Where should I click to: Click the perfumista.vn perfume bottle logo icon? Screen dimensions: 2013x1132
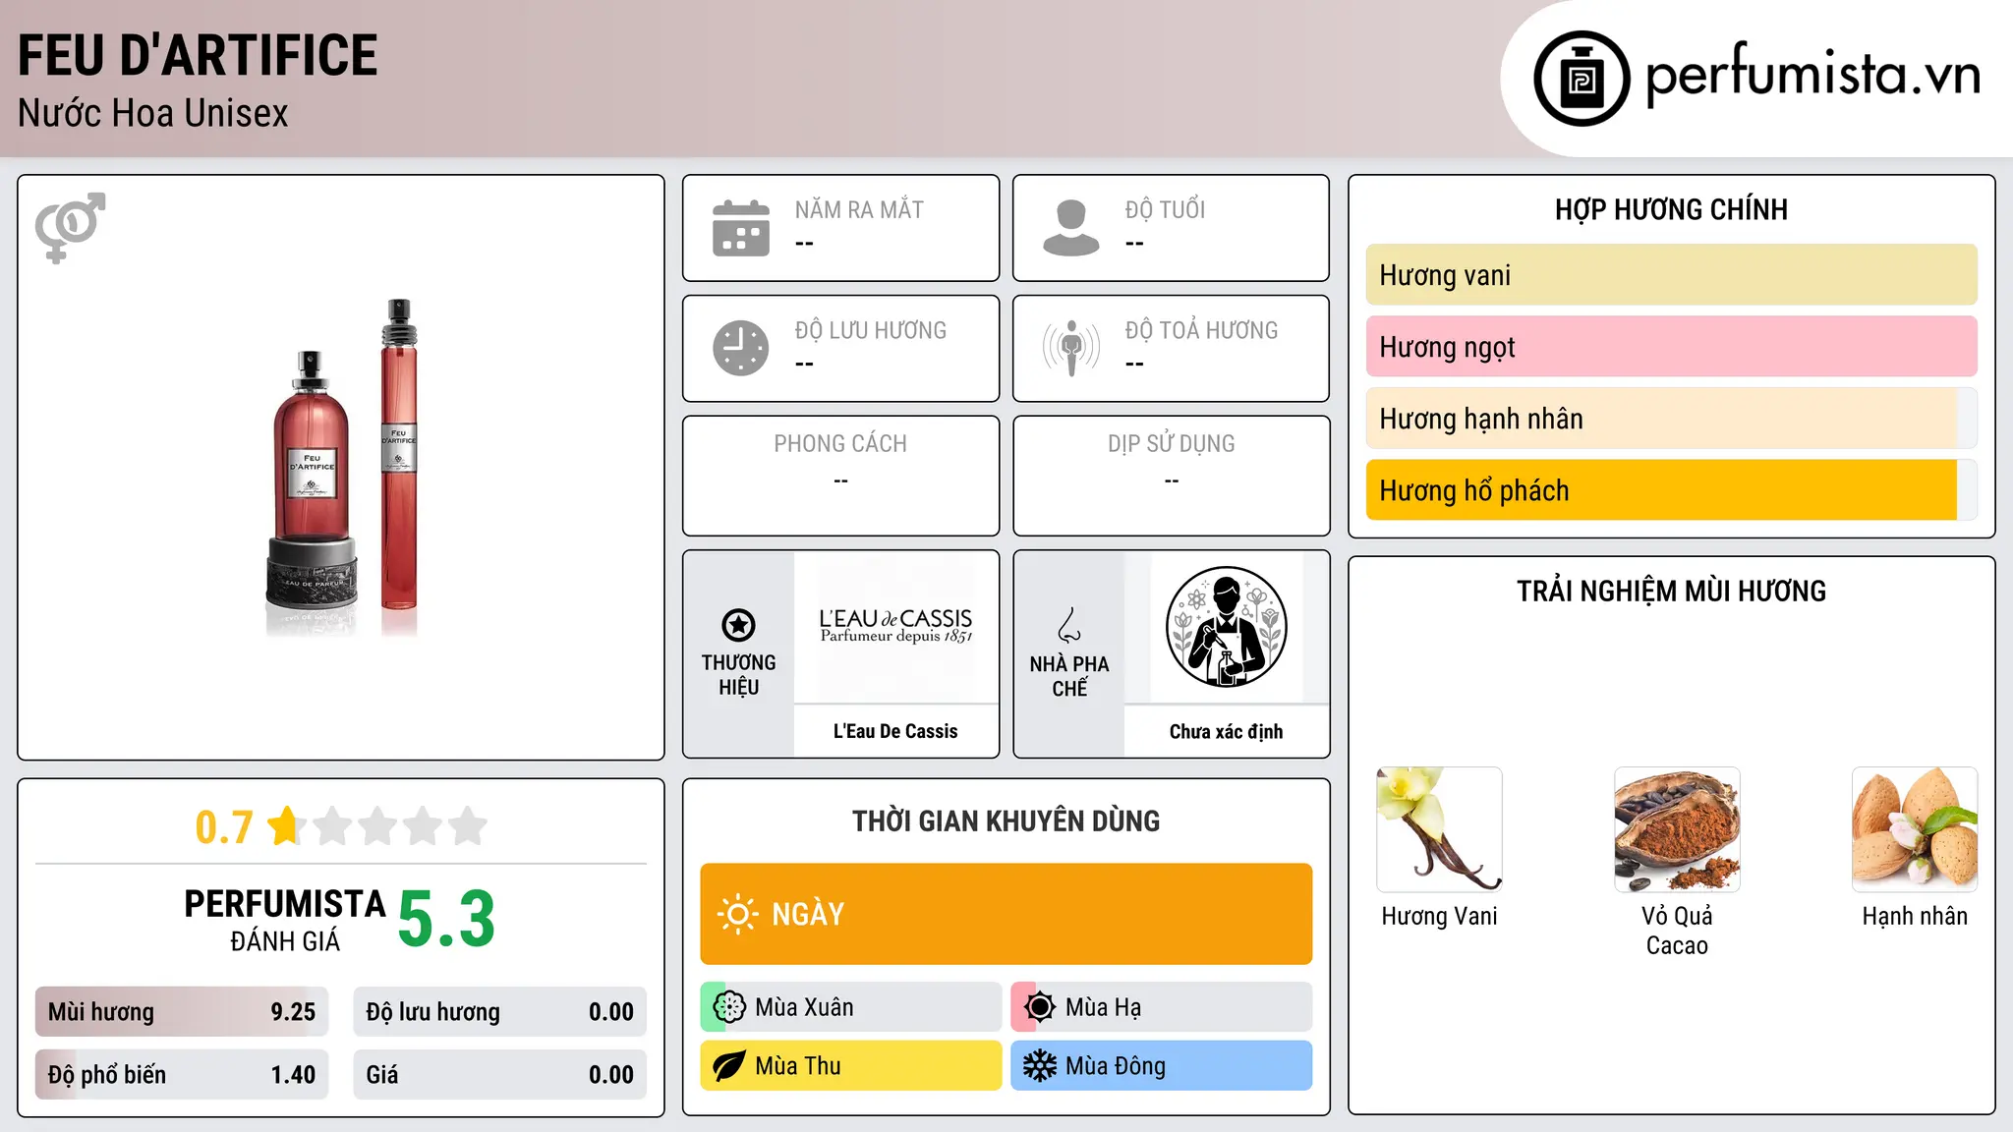1582,79
